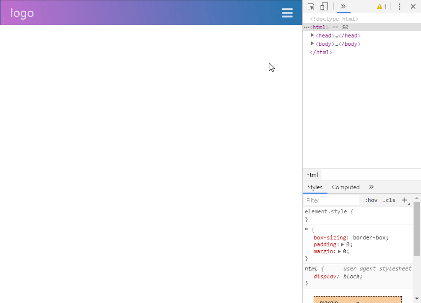Toggle the device toolbar icon
Screen dimensions: 421x303
[x=324, y=7]
